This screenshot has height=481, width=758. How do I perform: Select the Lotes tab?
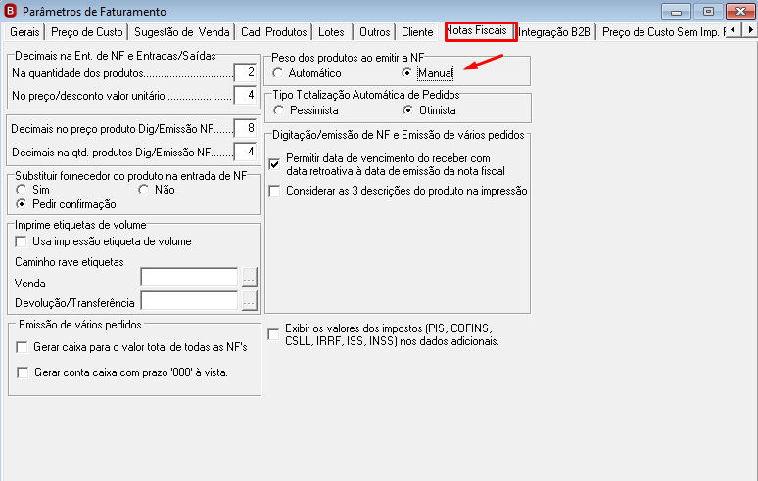coord(332,32)
